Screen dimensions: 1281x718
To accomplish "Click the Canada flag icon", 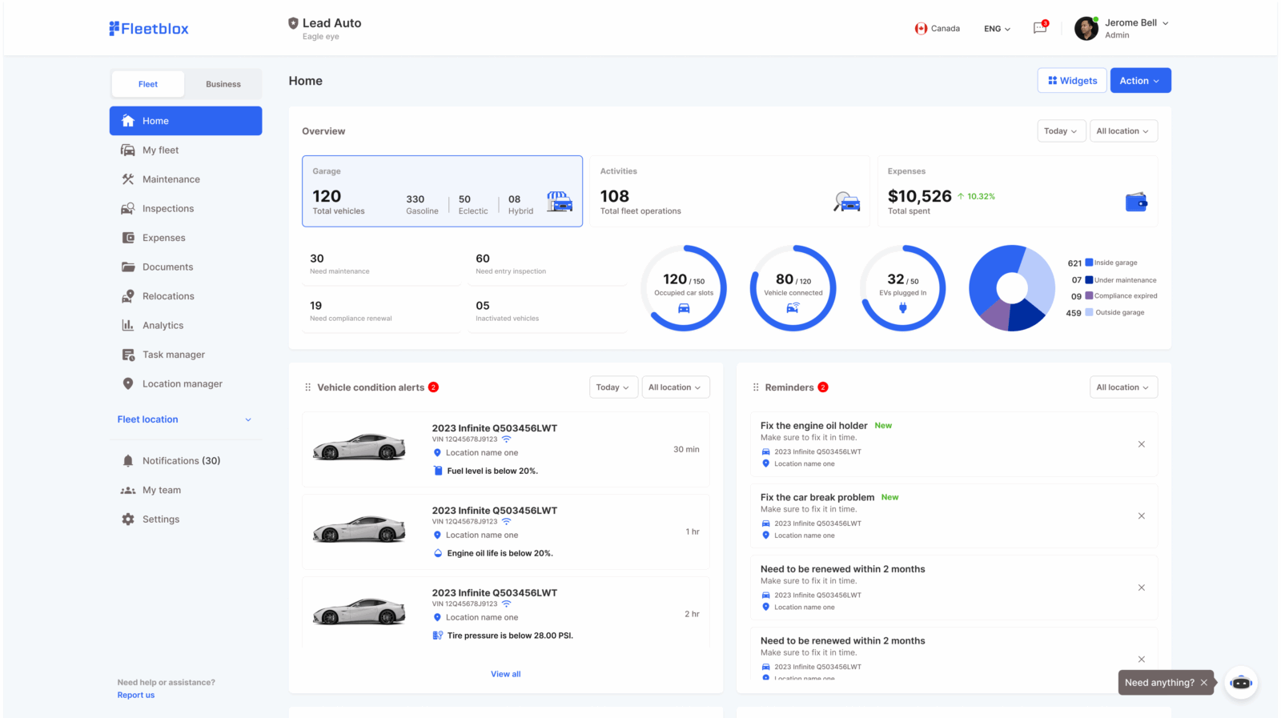I will 921,28.
